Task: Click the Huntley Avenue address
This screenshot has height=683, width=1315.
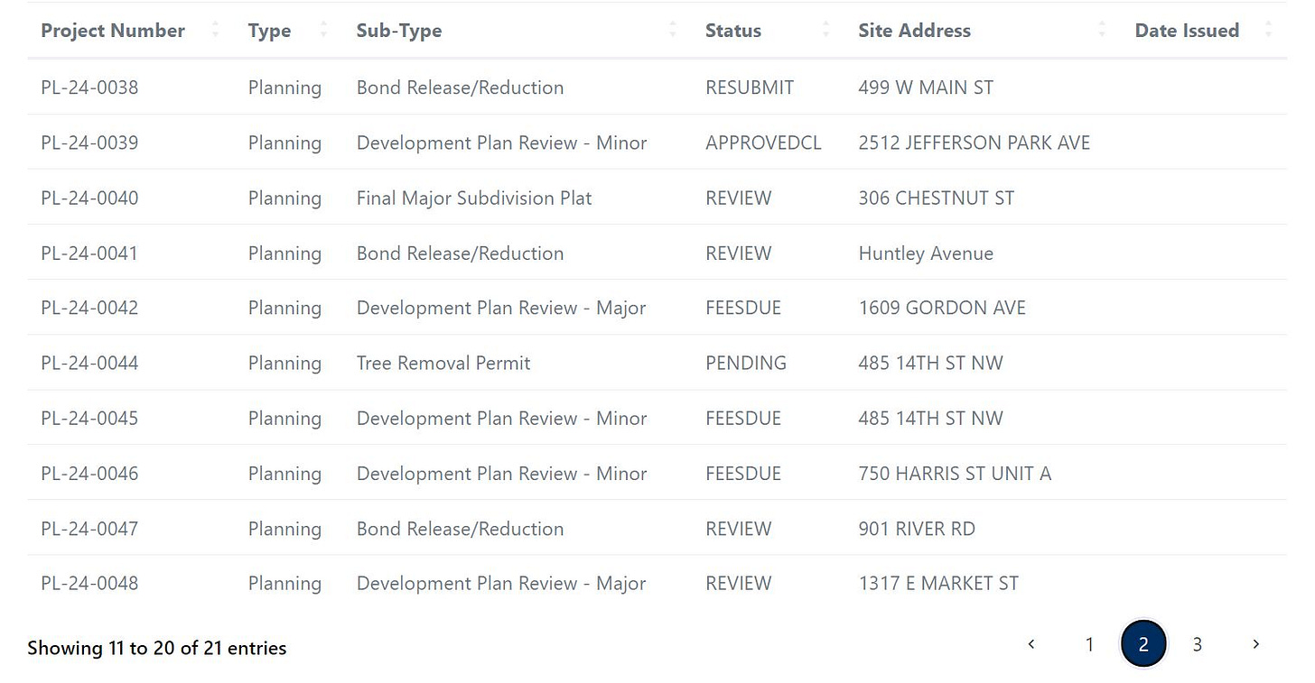Action: coord(926,253)
